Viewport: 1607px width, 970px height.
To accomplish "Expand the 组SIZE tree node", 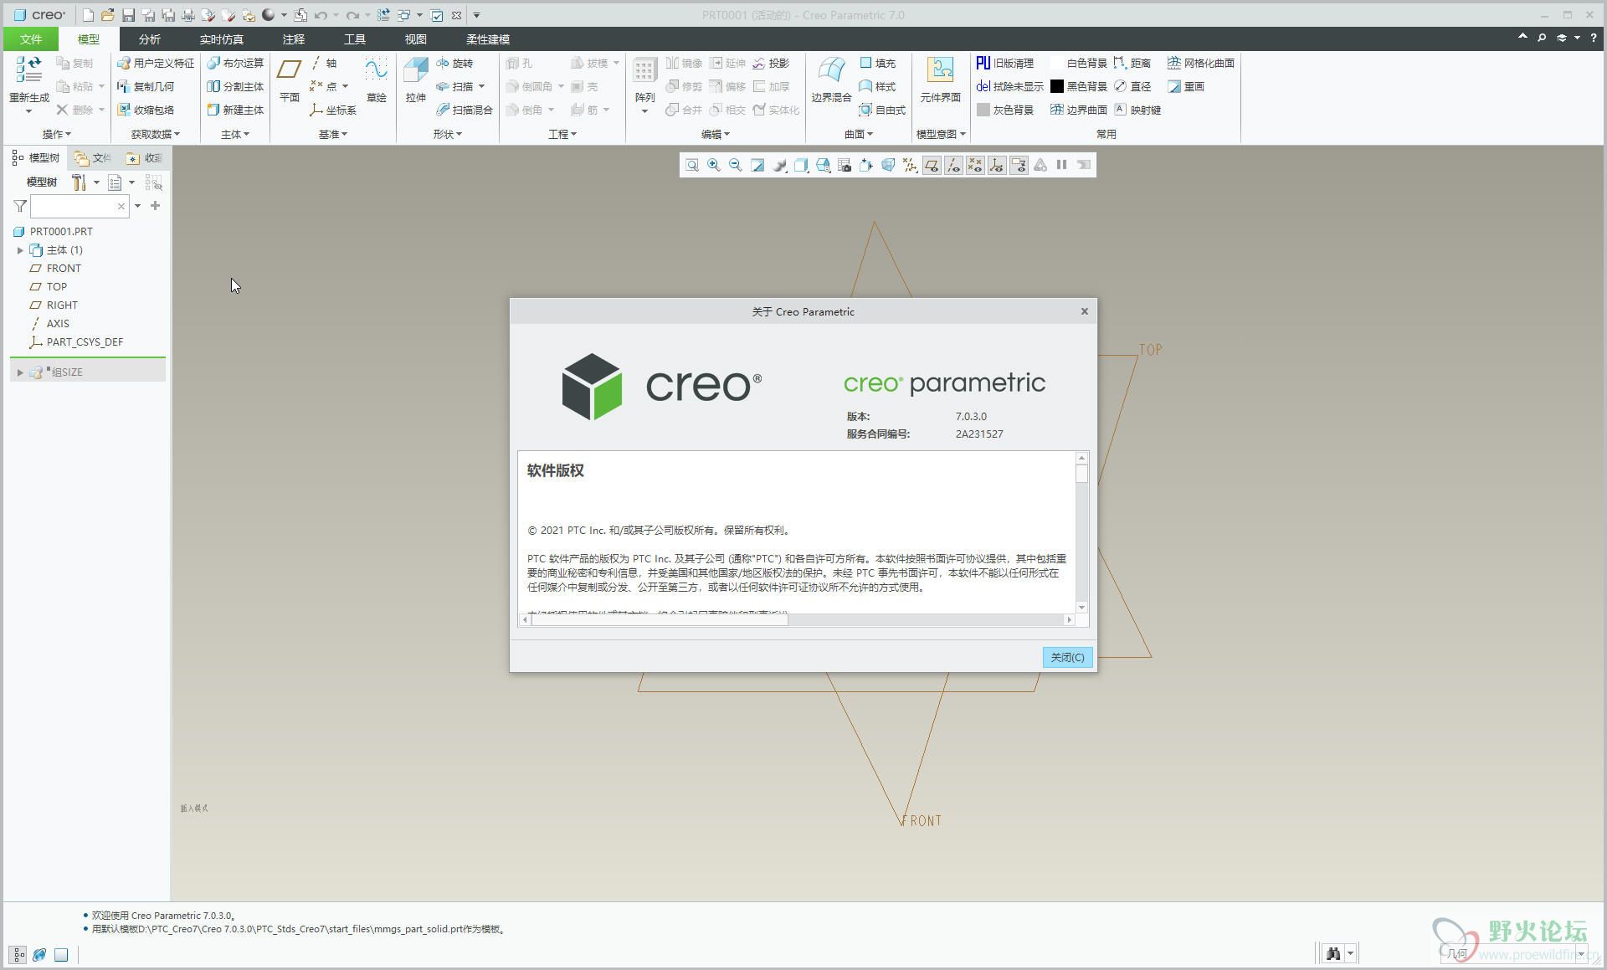I will tap(20, 372).
